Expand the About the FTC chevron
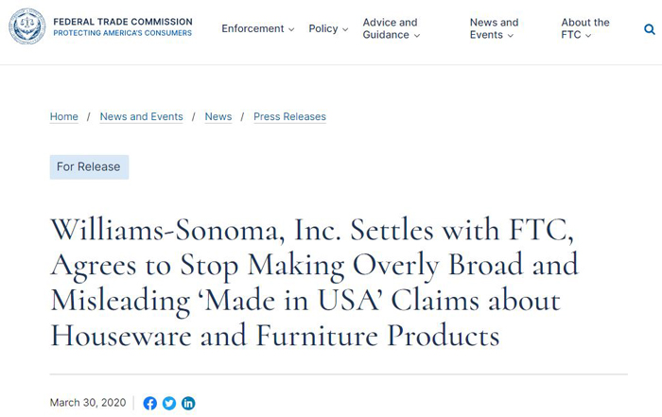 click(588, 36)
